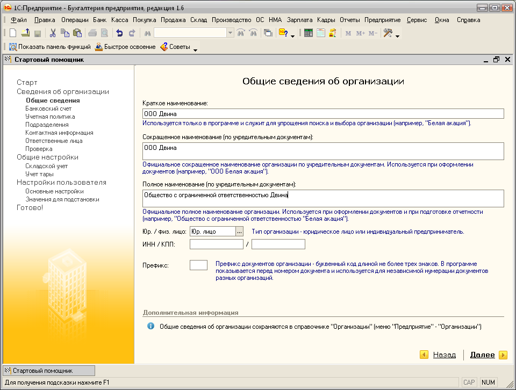Click the Undo arrow icon
This screenshot has width=516, height=390.
click(x=119, y=33)
